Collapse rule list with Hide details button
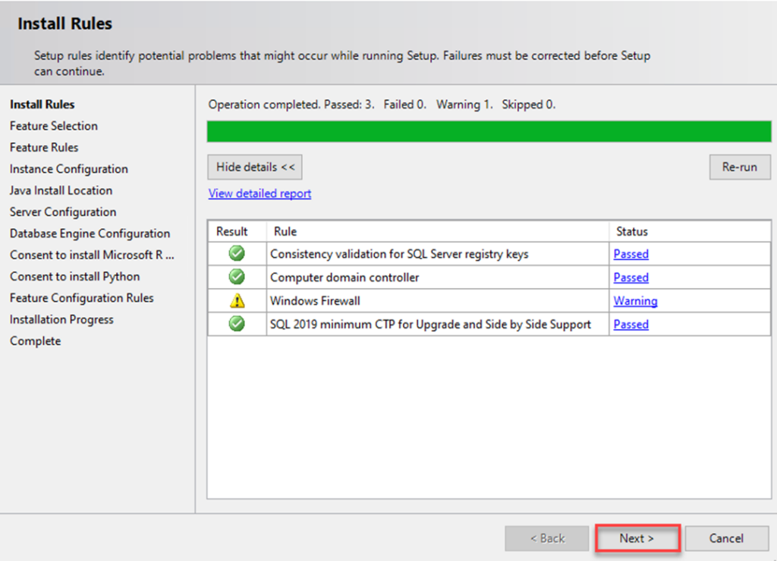 tap(255, 167)
